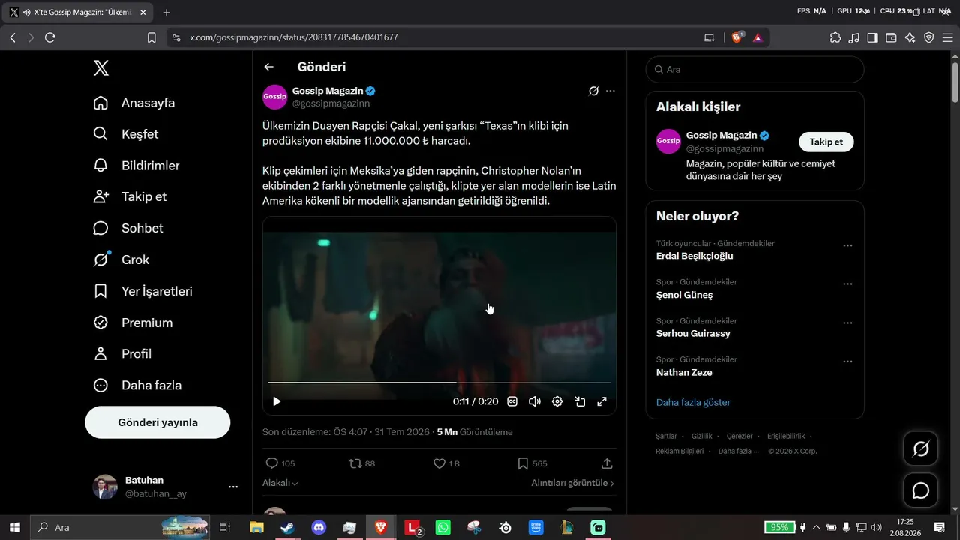Click the X logo in the sidebar
The image size is (960, 540).
tap(101, 68)
